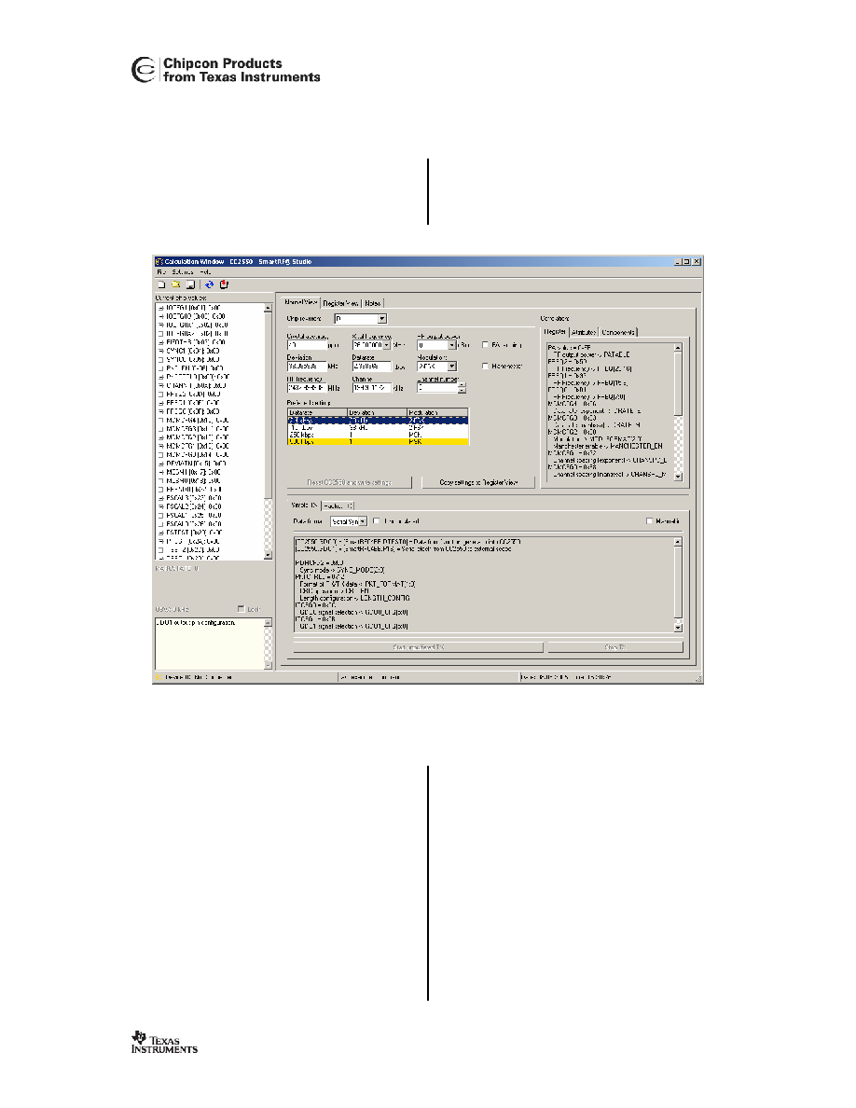Click the blue refresh arrows toolbar icon
Image resolution: width=856 pixels, height=1108 pixels.
[x=209, y=284]
